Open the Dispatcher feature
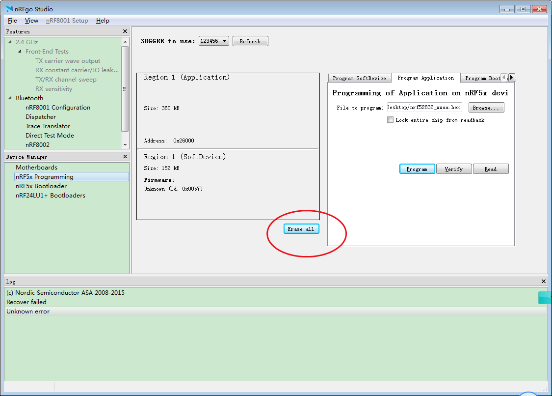Viewport: 552px width, 396px height. tap(41, 117)
